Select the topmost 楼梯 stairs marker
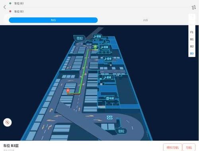This screenshot has width=199, height=151. 97,37
